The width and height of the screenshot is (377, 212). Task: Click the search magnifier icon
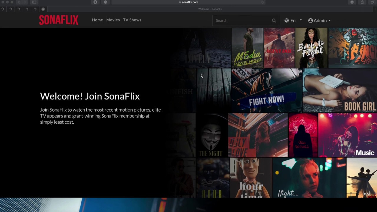(274, 21)
